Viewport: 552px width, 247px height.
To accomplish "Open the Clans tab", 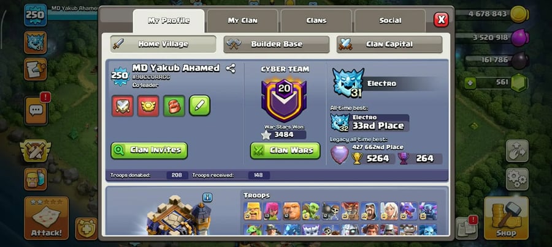I will 316,21.
